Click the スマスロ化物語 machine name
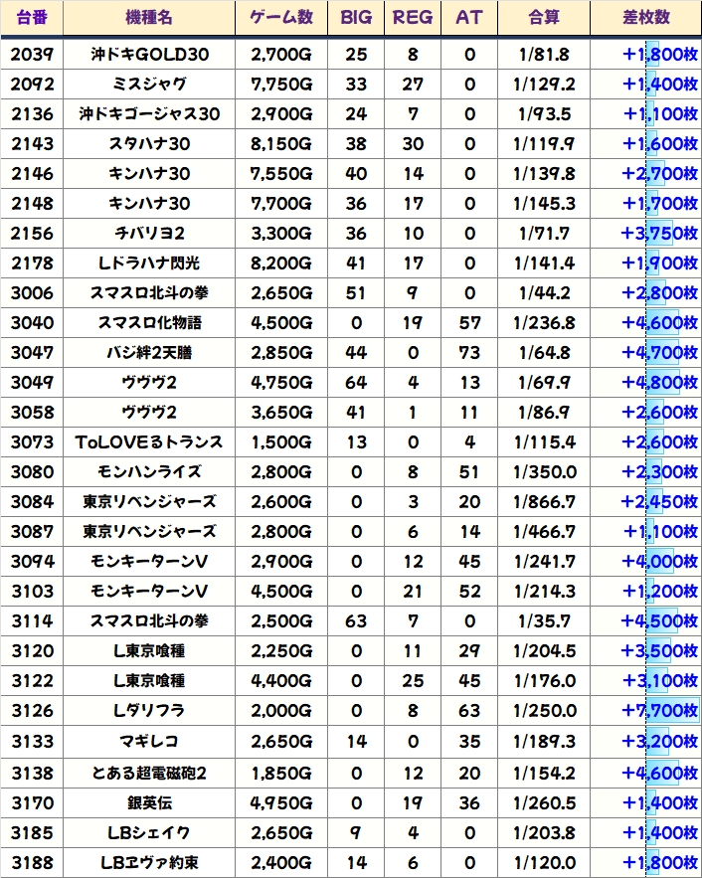 [148, 323]
